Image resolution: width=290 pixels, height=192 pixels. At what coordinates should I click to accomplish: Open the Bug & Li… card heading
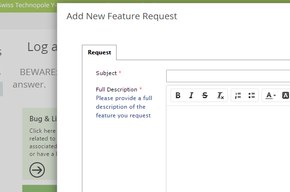(43, 119)
